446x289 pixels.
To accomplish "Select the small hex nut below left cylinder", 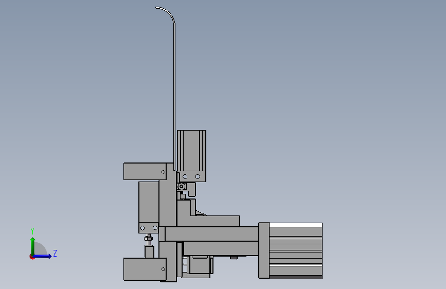I will click(148, 239).
